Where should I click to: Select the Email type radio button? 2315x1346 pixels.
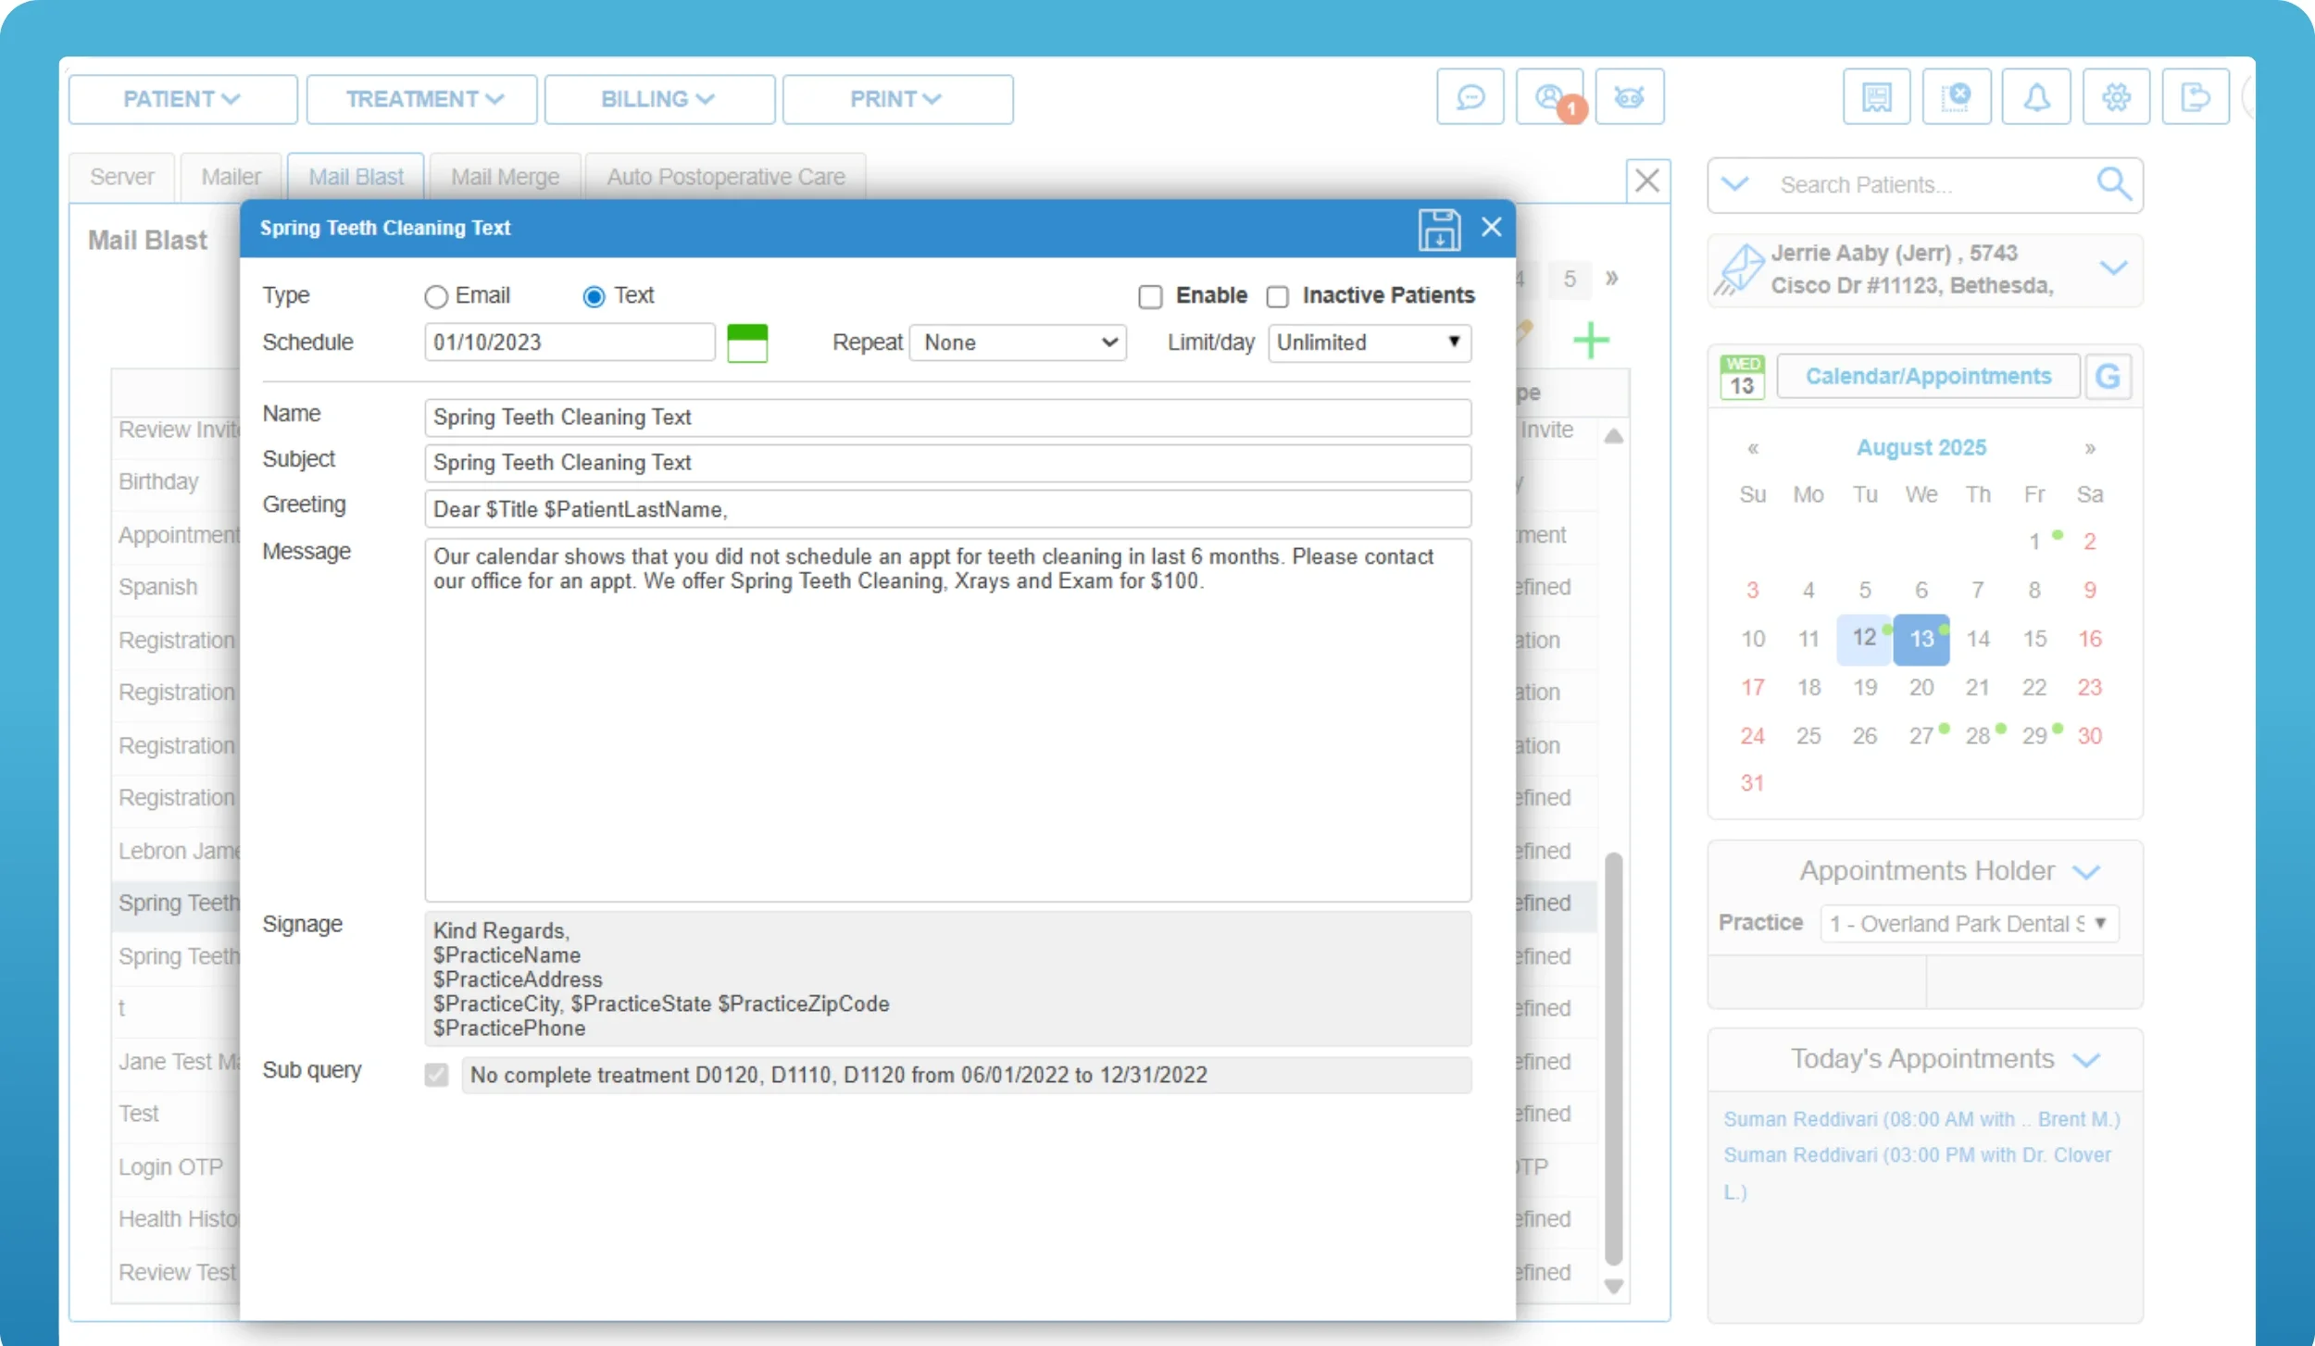(x=436, y=296)
